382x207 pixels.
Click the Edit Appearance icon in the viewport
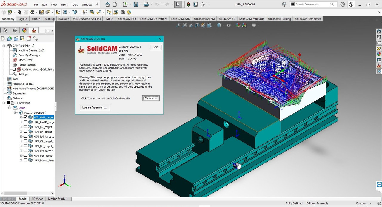238,25
